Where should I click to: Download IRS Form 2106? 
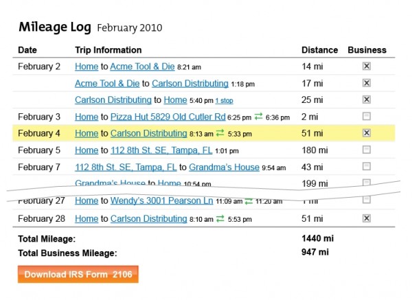[78, 274]
